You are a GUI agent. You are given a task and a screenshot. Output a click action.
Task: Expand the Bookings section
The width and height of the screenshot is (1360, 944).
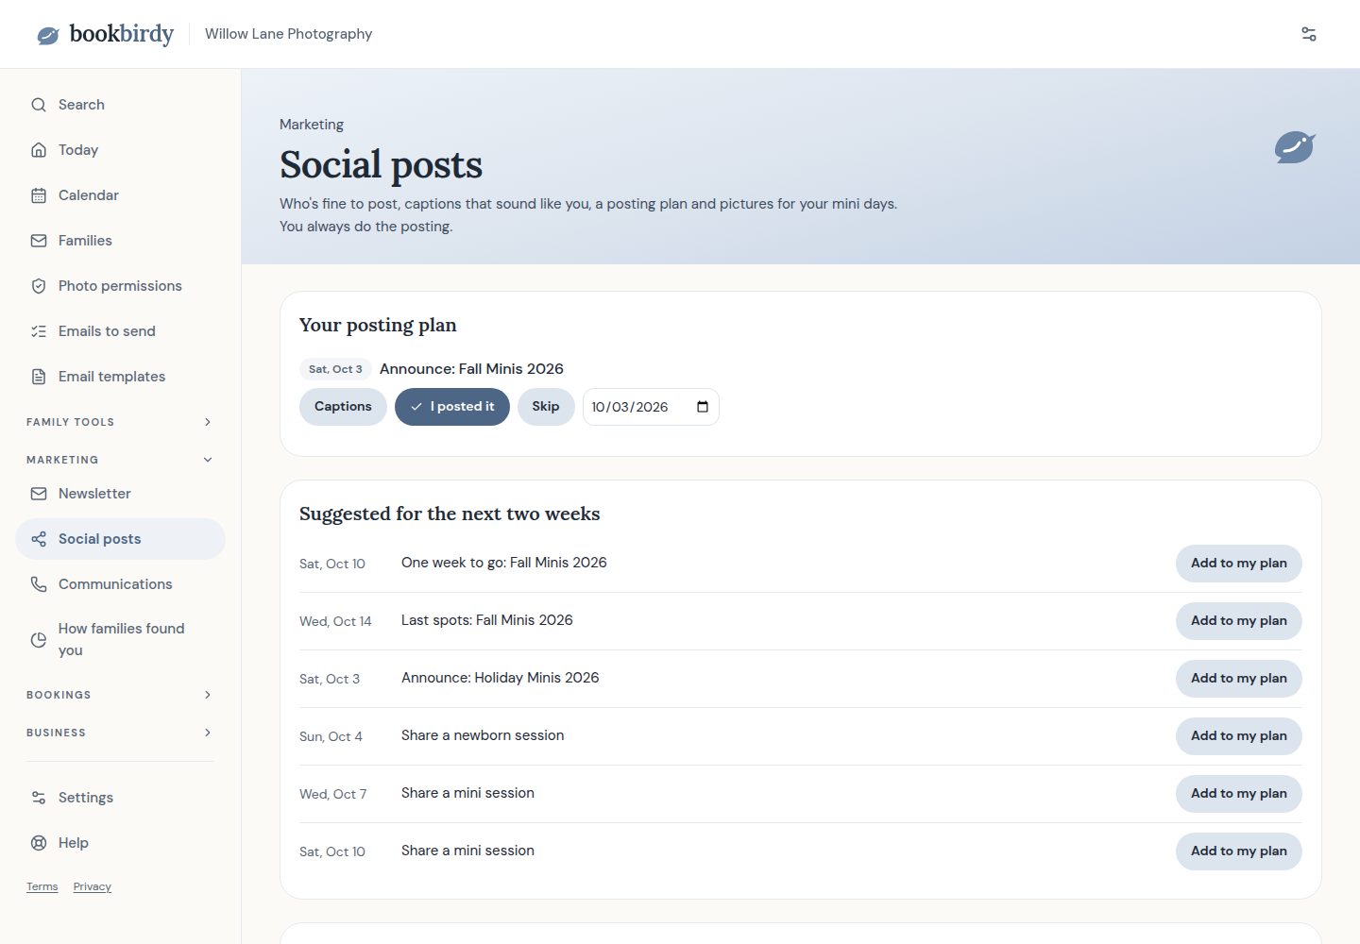[x=120, y=695]
